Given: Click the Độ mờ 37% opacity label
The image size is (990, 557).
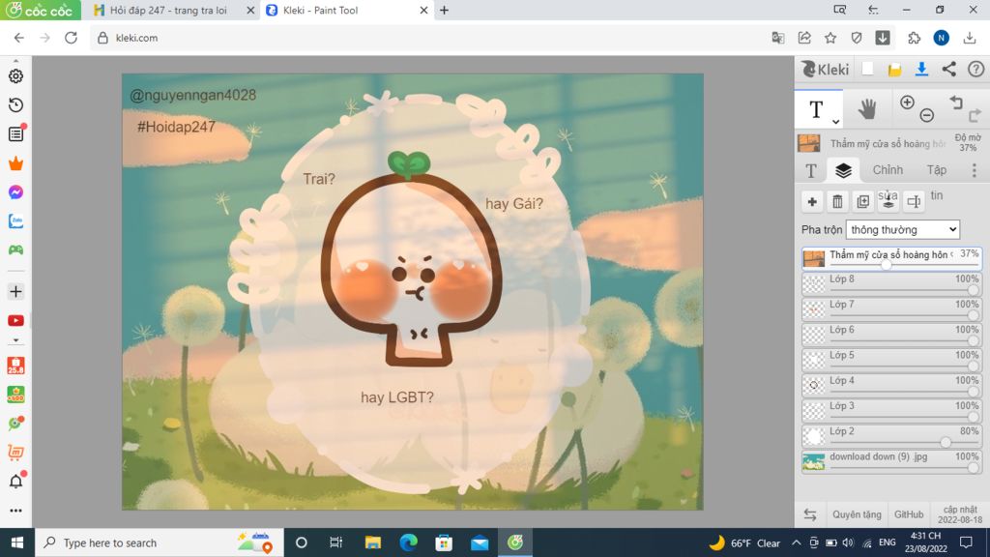Looking at the screenshot, I should (968, 142).
